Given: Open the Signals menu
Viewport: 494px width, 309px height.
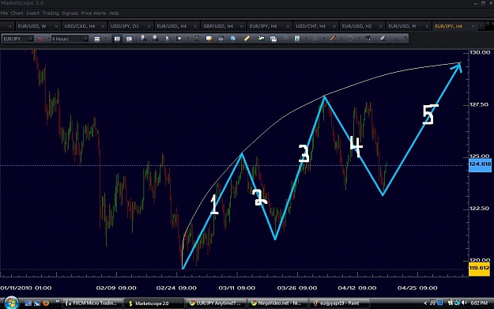Looking at the screenshot, I should pos(70,13).
